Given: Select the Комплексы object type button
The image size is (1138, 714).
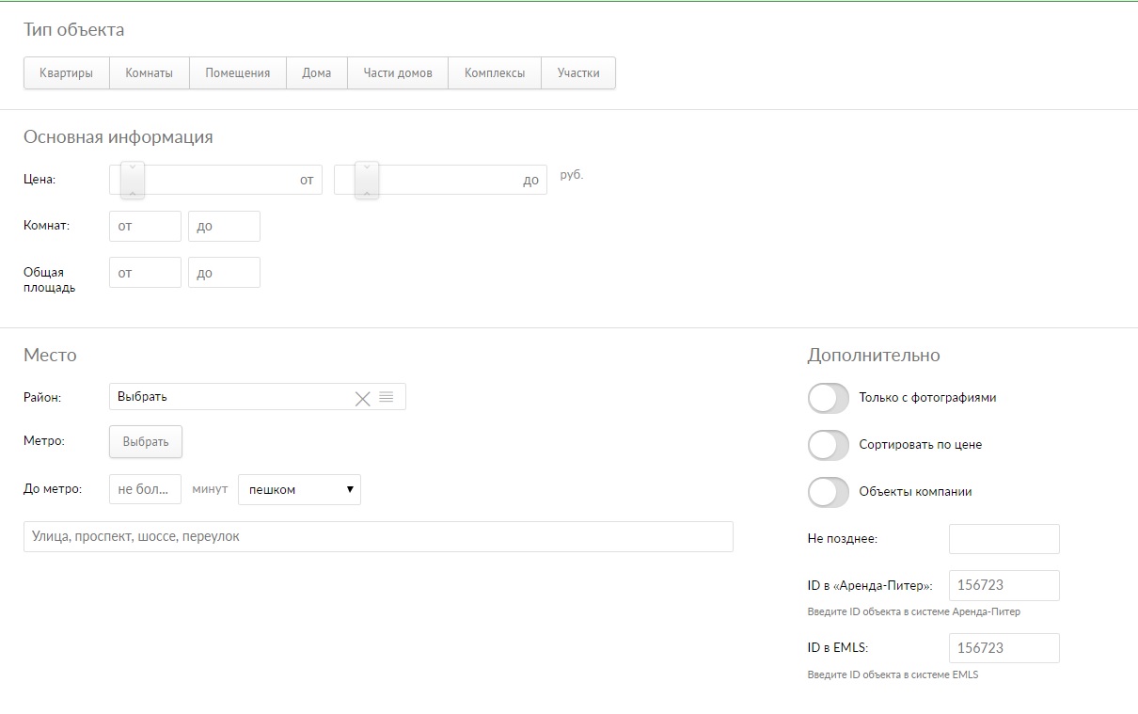Looking at the screenshot, I should pos(495,73).
